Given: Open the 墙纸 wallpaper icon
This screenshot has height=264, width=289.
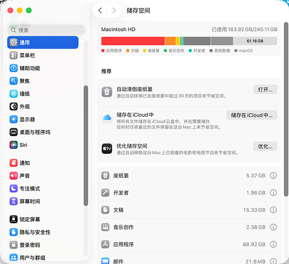Looking at the screenshot, I should 13,93.
